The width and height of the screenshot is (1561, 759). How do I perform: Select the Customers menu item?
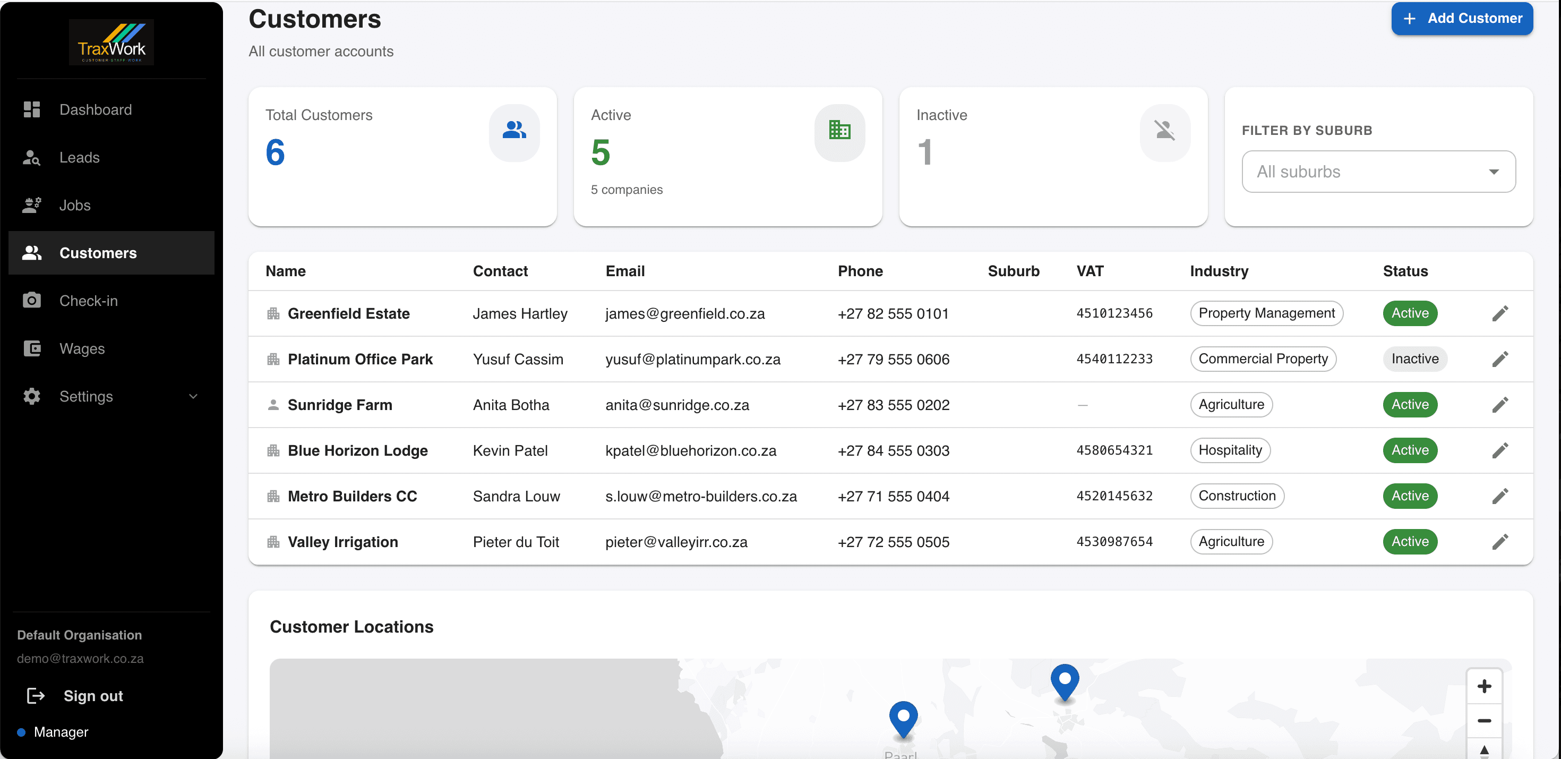pos(111,253)
